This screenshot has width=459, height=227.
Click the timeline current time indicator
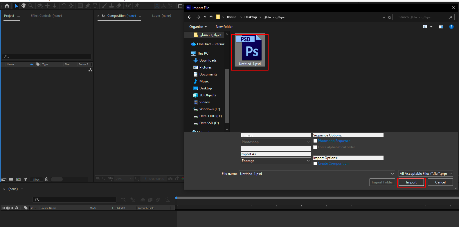[176, 198]
